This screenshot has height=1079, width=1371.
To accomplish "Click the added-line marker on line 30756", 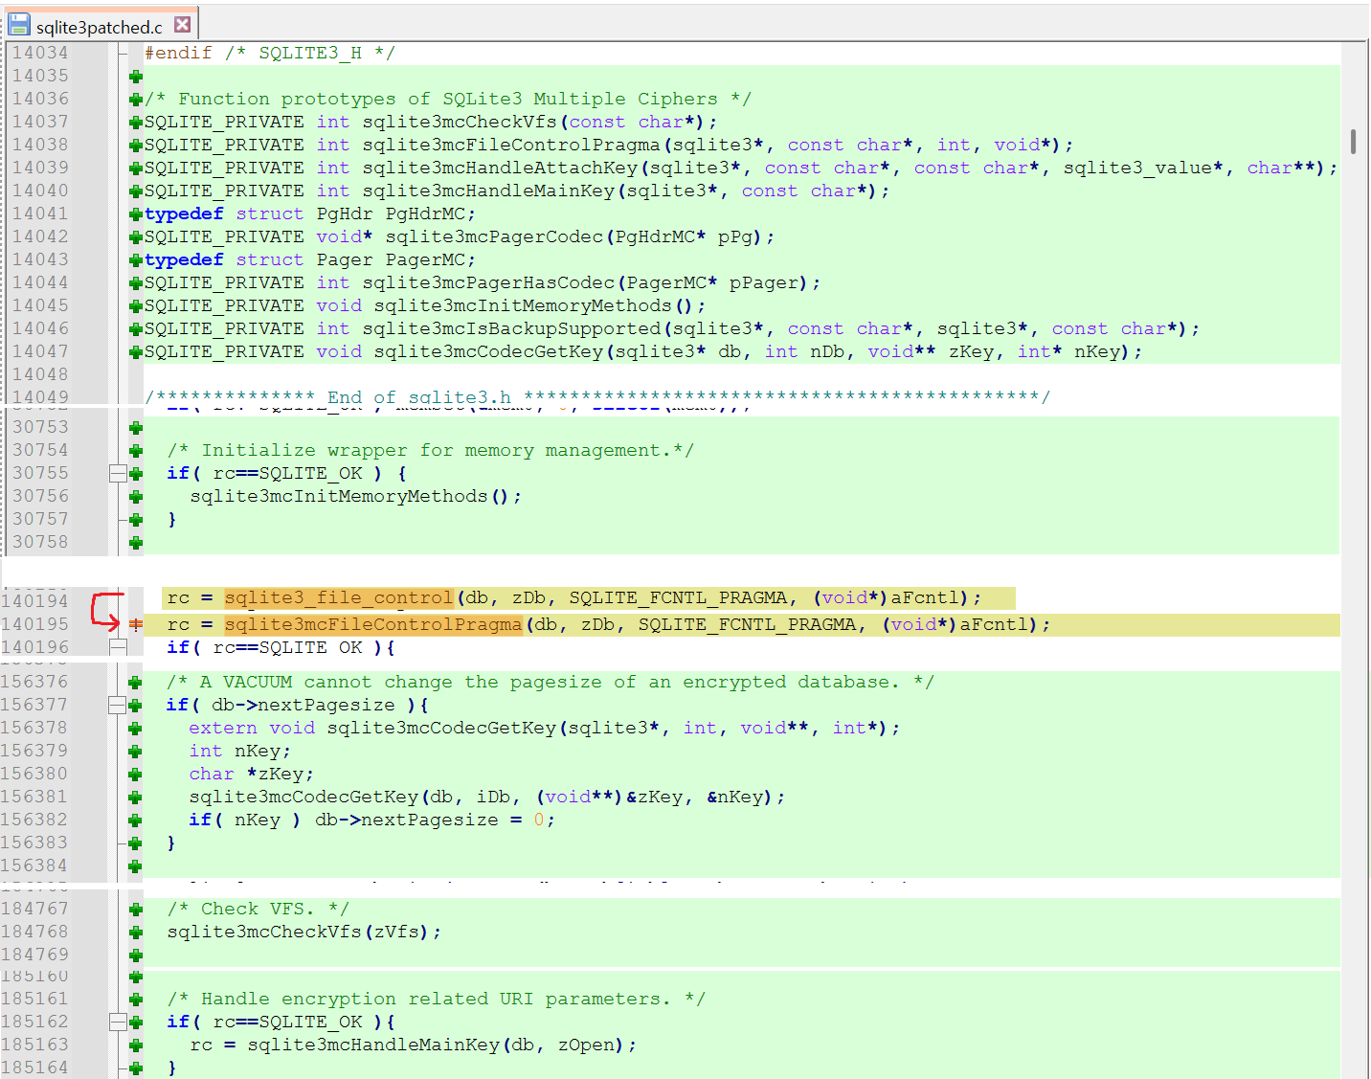I will (x=136, y=497).
